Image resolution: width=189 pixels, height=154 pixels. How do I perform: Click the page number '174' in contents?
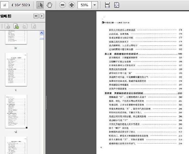[x=180, y=30]
